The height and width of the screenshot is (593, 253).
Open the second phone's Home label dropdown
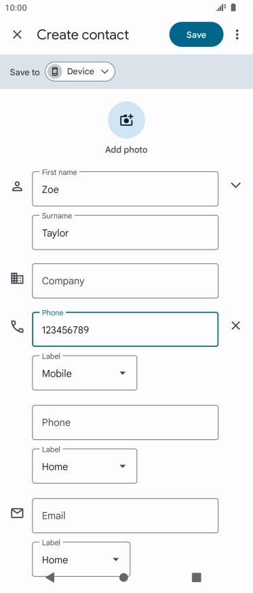pos(85,467)
